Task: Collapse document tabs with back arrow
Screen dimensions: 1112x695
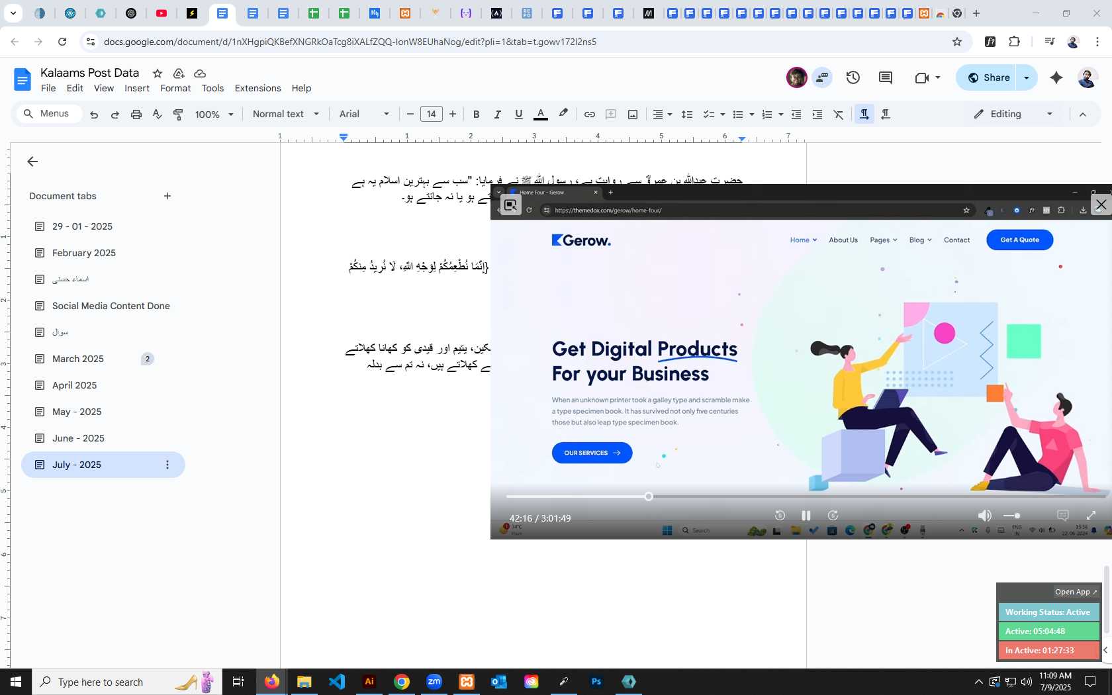Action: point(32,162)
